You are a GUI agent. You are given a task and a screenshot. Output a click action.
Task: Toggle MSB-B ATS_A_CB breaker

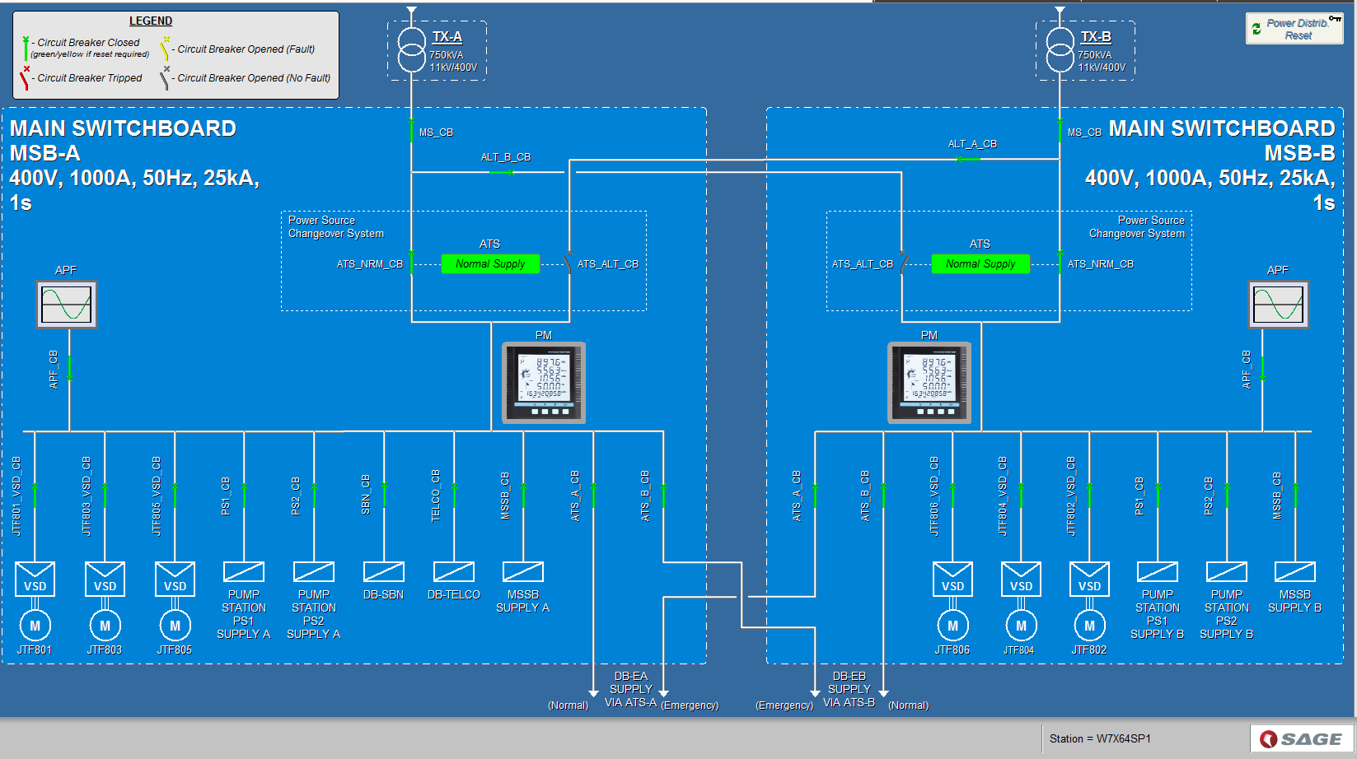tap(815, 496)
